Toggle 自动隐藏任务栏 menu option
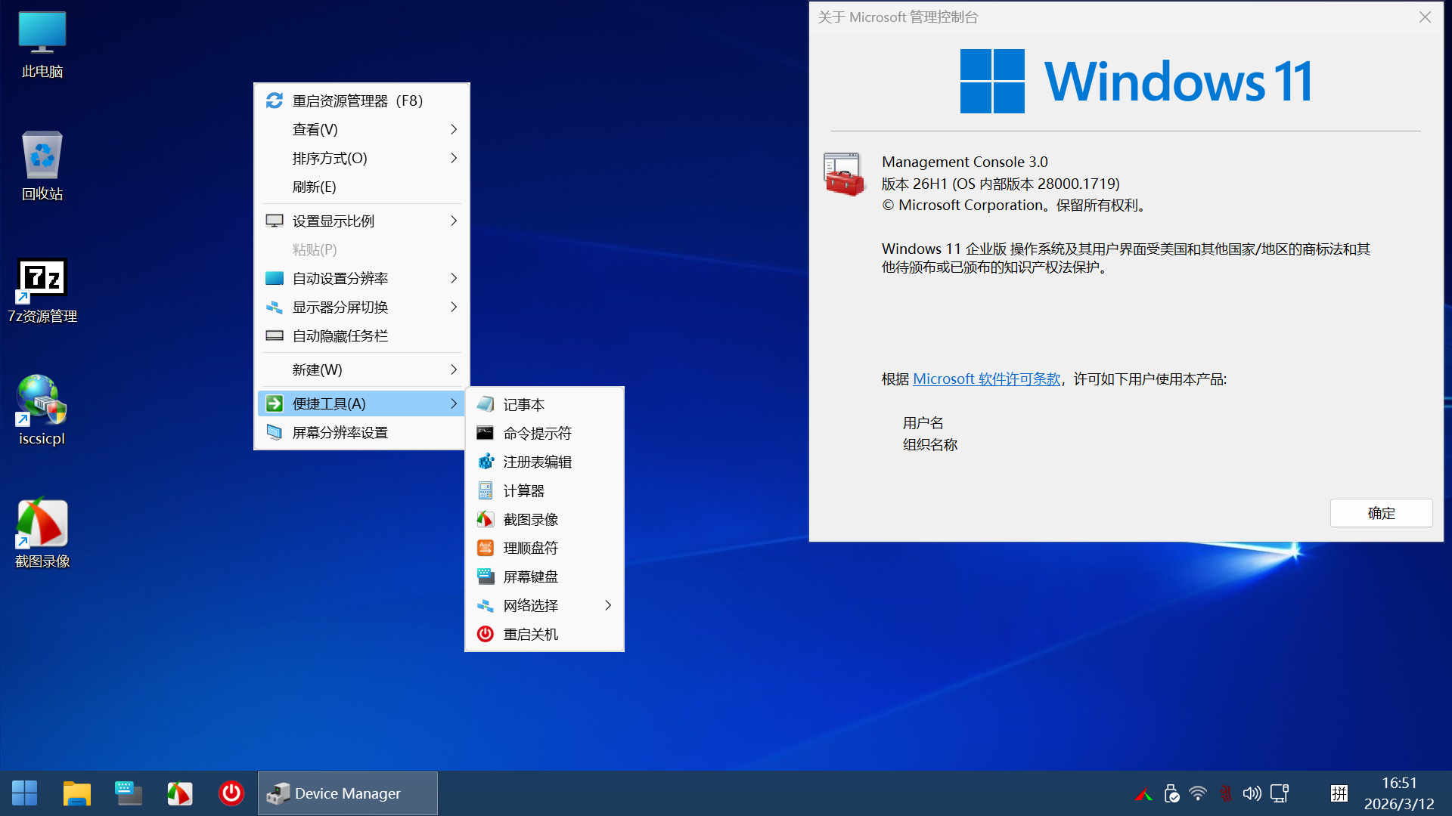The image size is (1452, 816). pos(340,336)
